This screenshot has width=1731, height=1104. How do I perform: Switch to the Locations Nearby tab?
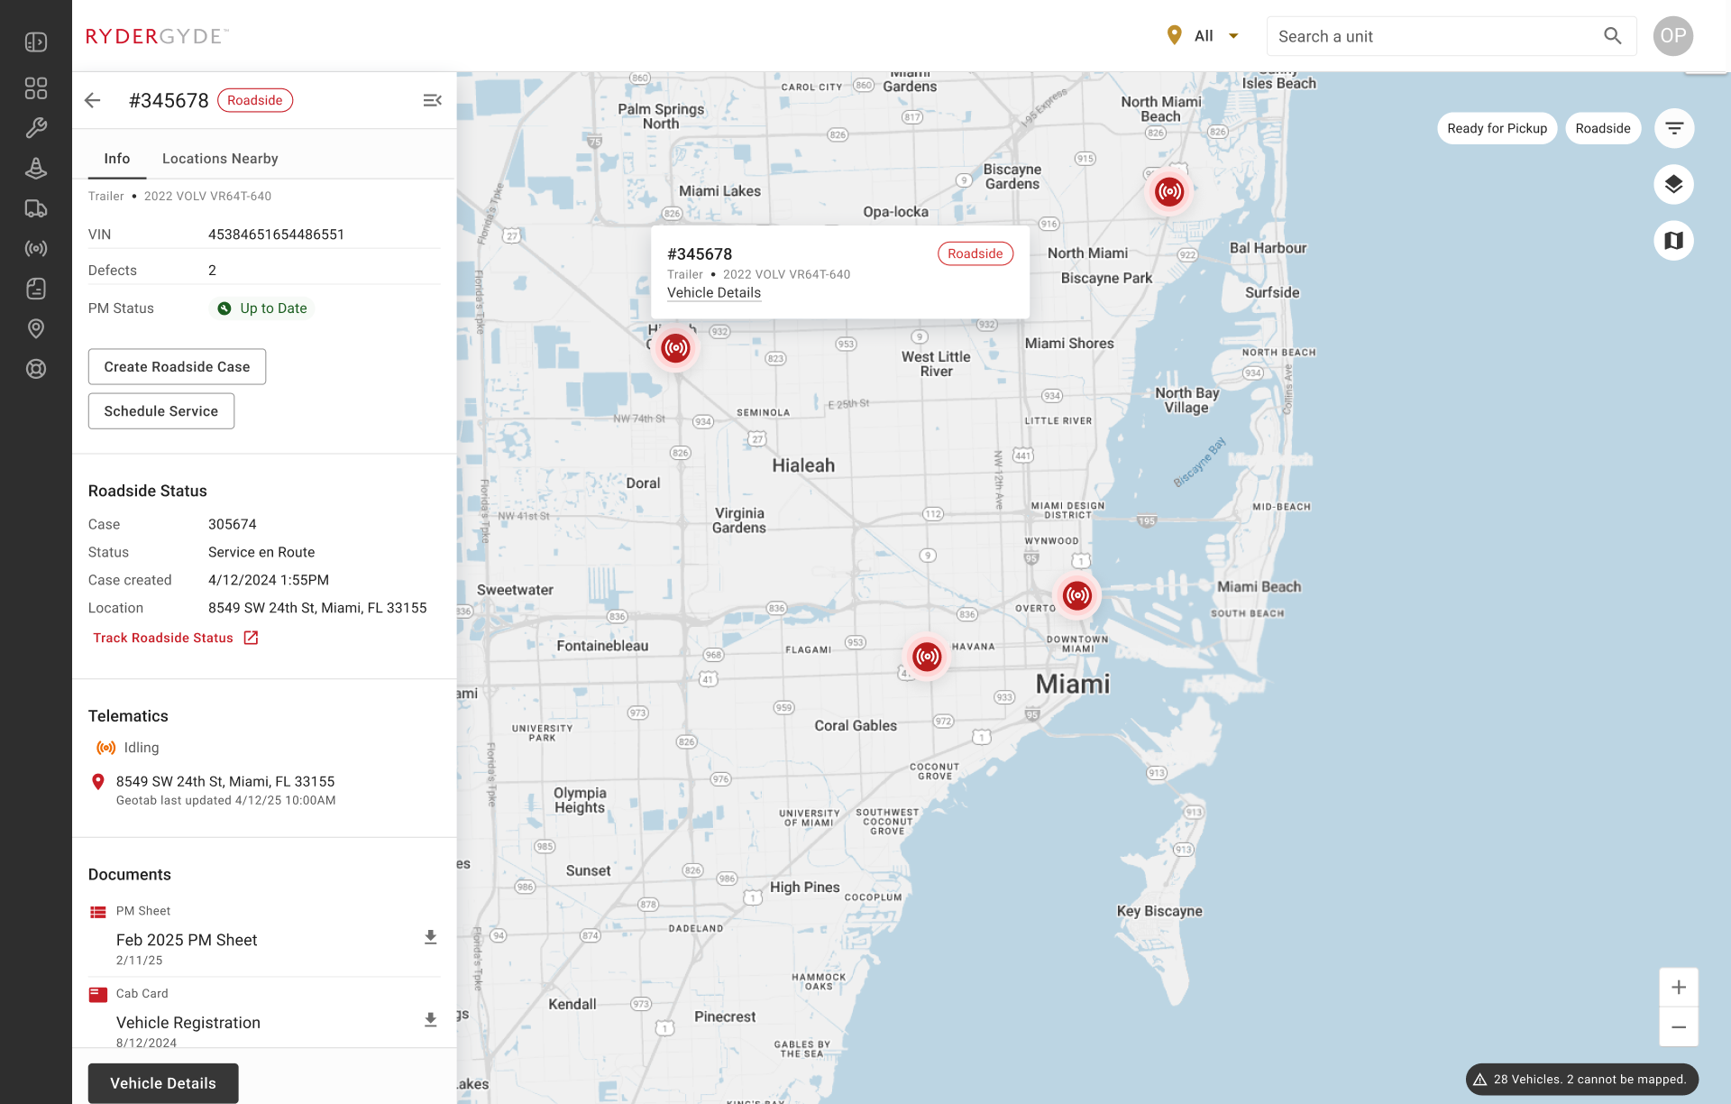click(x=220, y=159)
